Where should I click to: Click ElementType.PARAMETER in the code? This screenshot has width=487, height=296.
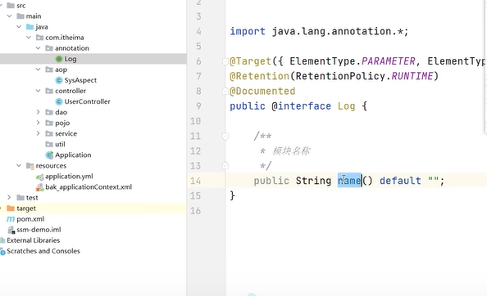click(x=353, y=61)
